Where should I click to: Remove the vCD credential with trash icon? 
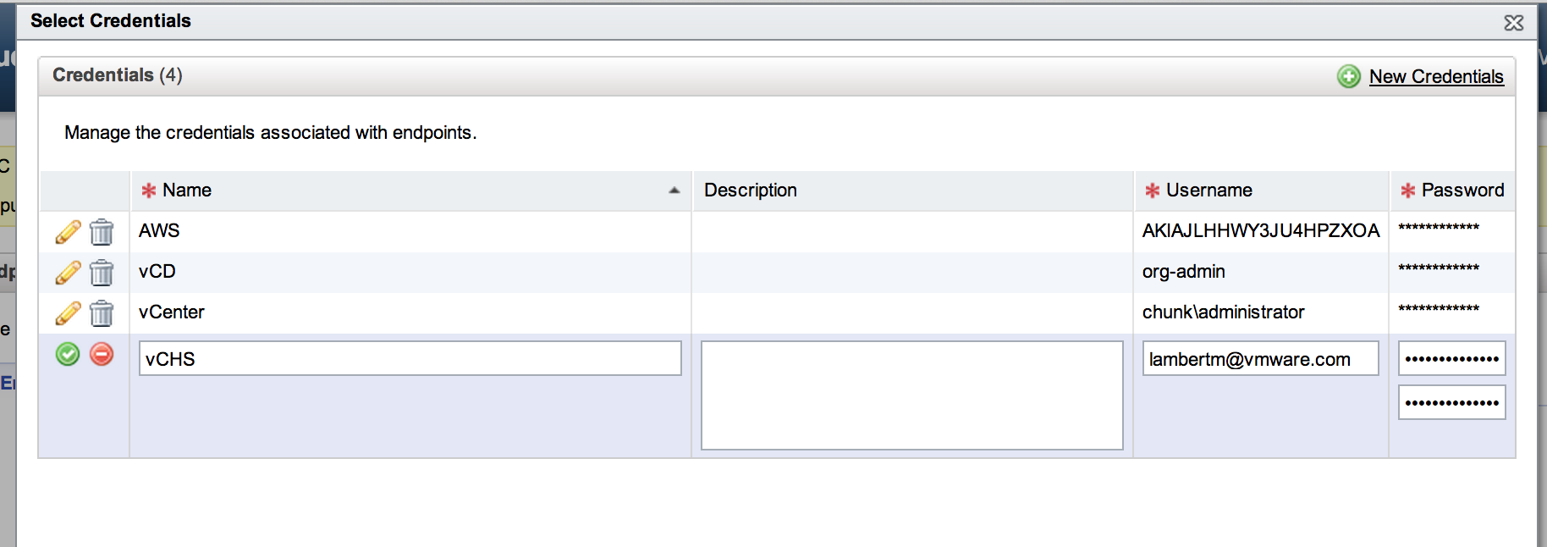click(102, 272)
